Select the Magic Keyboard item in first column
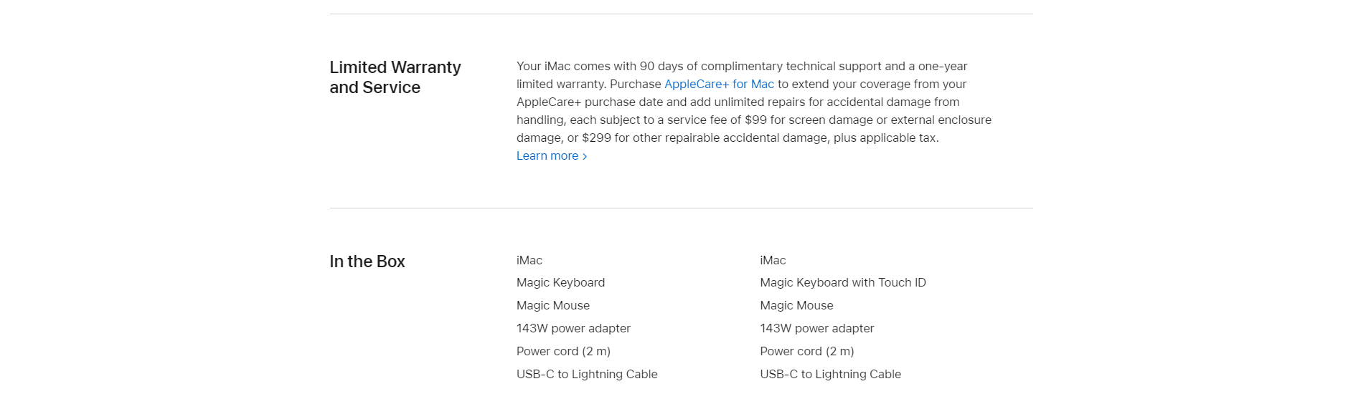 click(x=560, y=282)
